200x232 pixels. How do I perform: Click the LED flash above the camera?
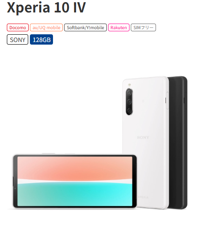[129, 85]
